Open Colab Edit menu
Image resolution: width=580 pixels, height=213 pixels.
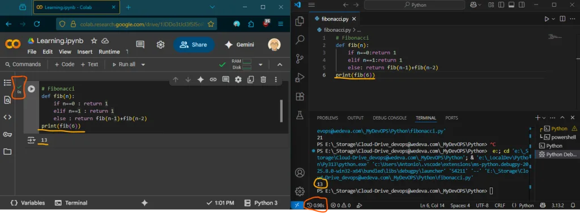pos(48,52)
